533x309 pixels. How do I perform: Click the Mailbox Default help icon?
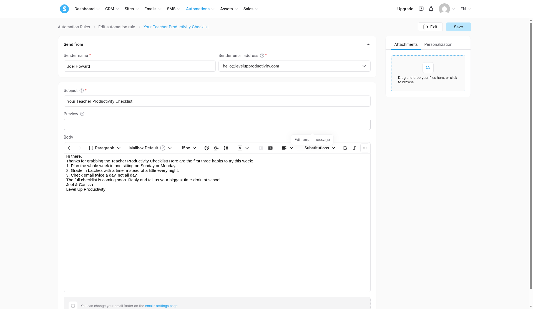tap(163, 148)
